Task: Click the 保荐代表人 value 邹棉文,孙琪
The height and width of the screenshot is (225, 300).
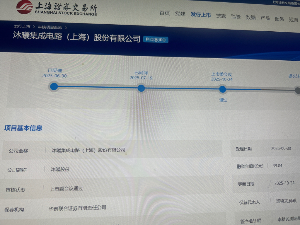Action: (x=286, y=201)
